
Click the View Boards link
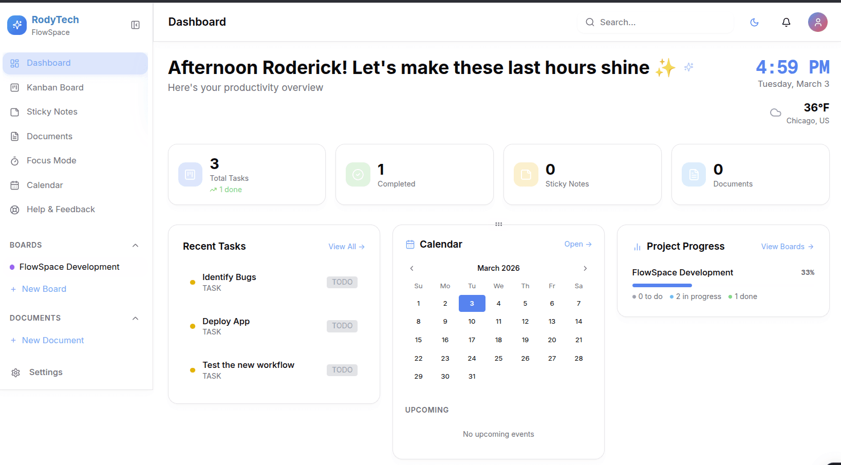787,247
